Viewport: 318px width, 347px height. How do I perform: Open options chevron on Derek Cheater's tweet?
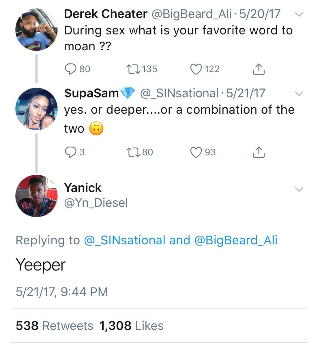[300, 14]
